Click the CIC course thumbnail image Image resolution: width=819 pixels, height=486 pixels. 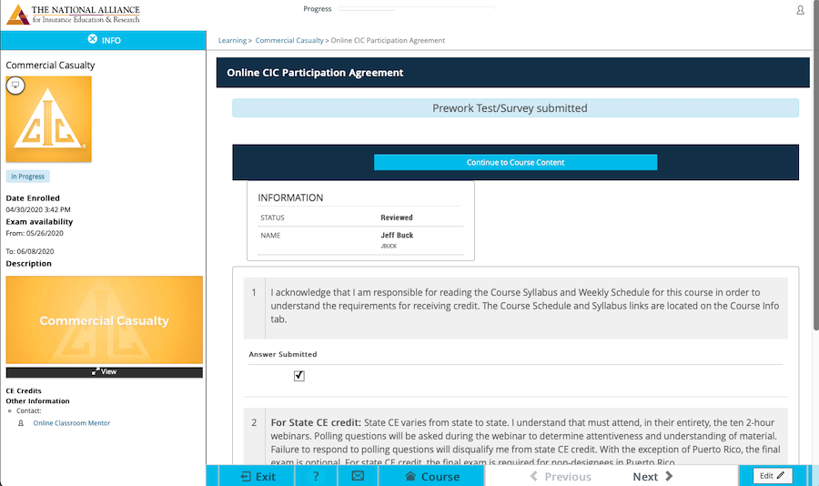[x=49, y=121]
